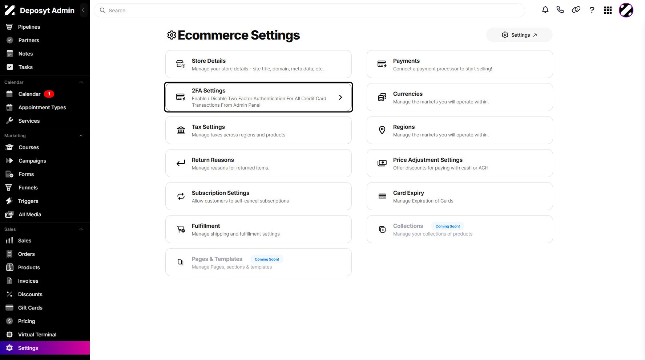Click the Calendar notification badge
The height and width of the screenshot is (360, 645).
pos(49,94)
